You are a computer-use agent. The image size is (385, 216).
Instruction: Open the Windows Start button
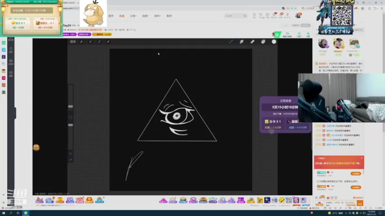point(3,213)
